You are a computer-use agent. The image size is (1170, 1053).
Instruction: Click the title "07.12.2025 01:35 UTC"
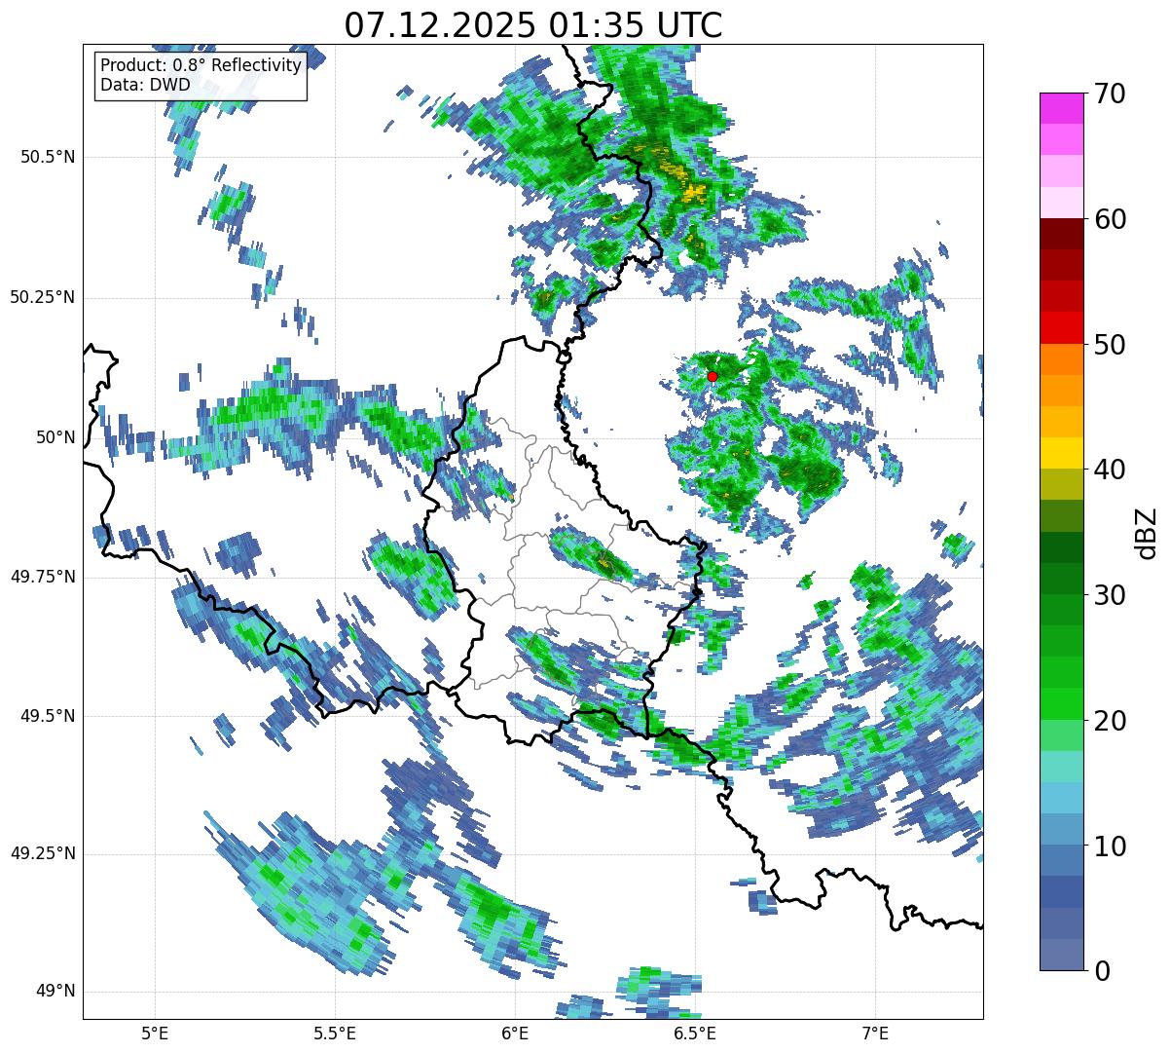tap(533, 25)
